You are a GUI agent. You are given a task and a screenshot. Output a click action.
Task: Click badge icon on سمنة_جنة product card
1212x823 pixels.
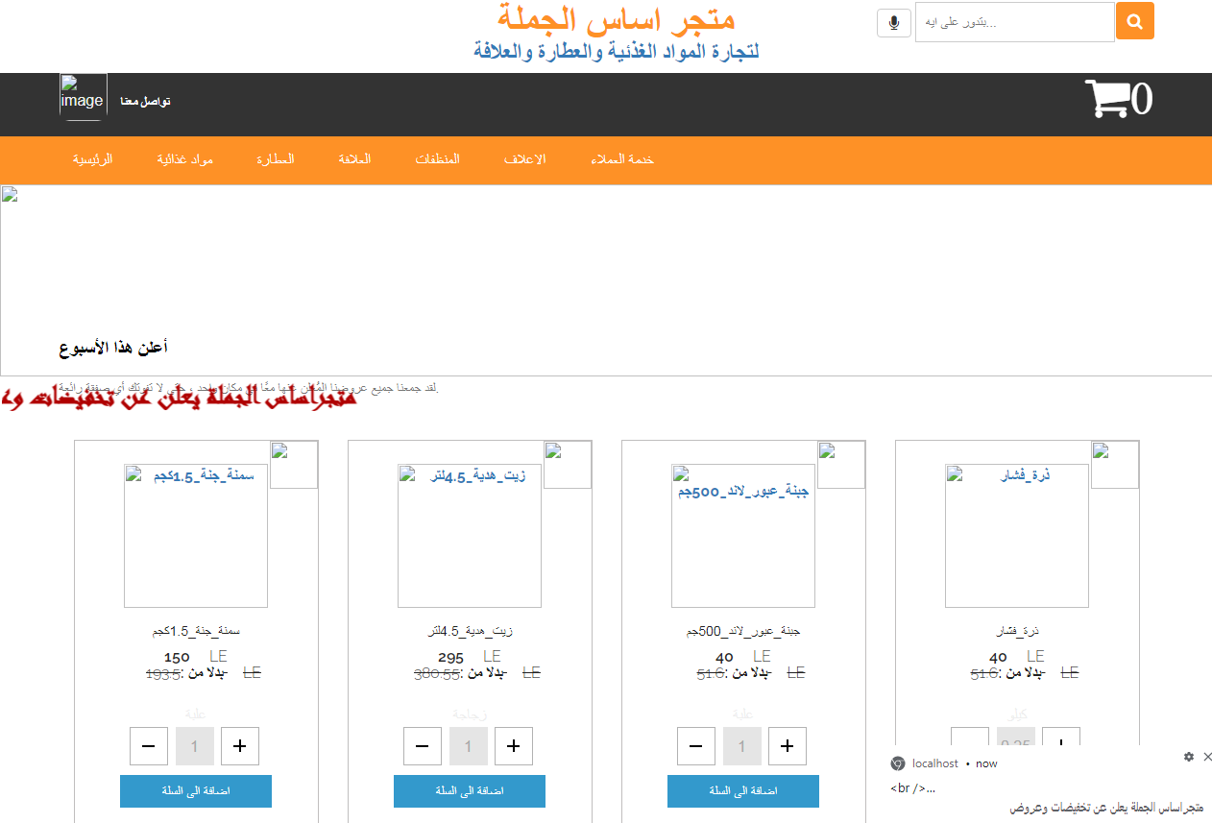(294, 465)
